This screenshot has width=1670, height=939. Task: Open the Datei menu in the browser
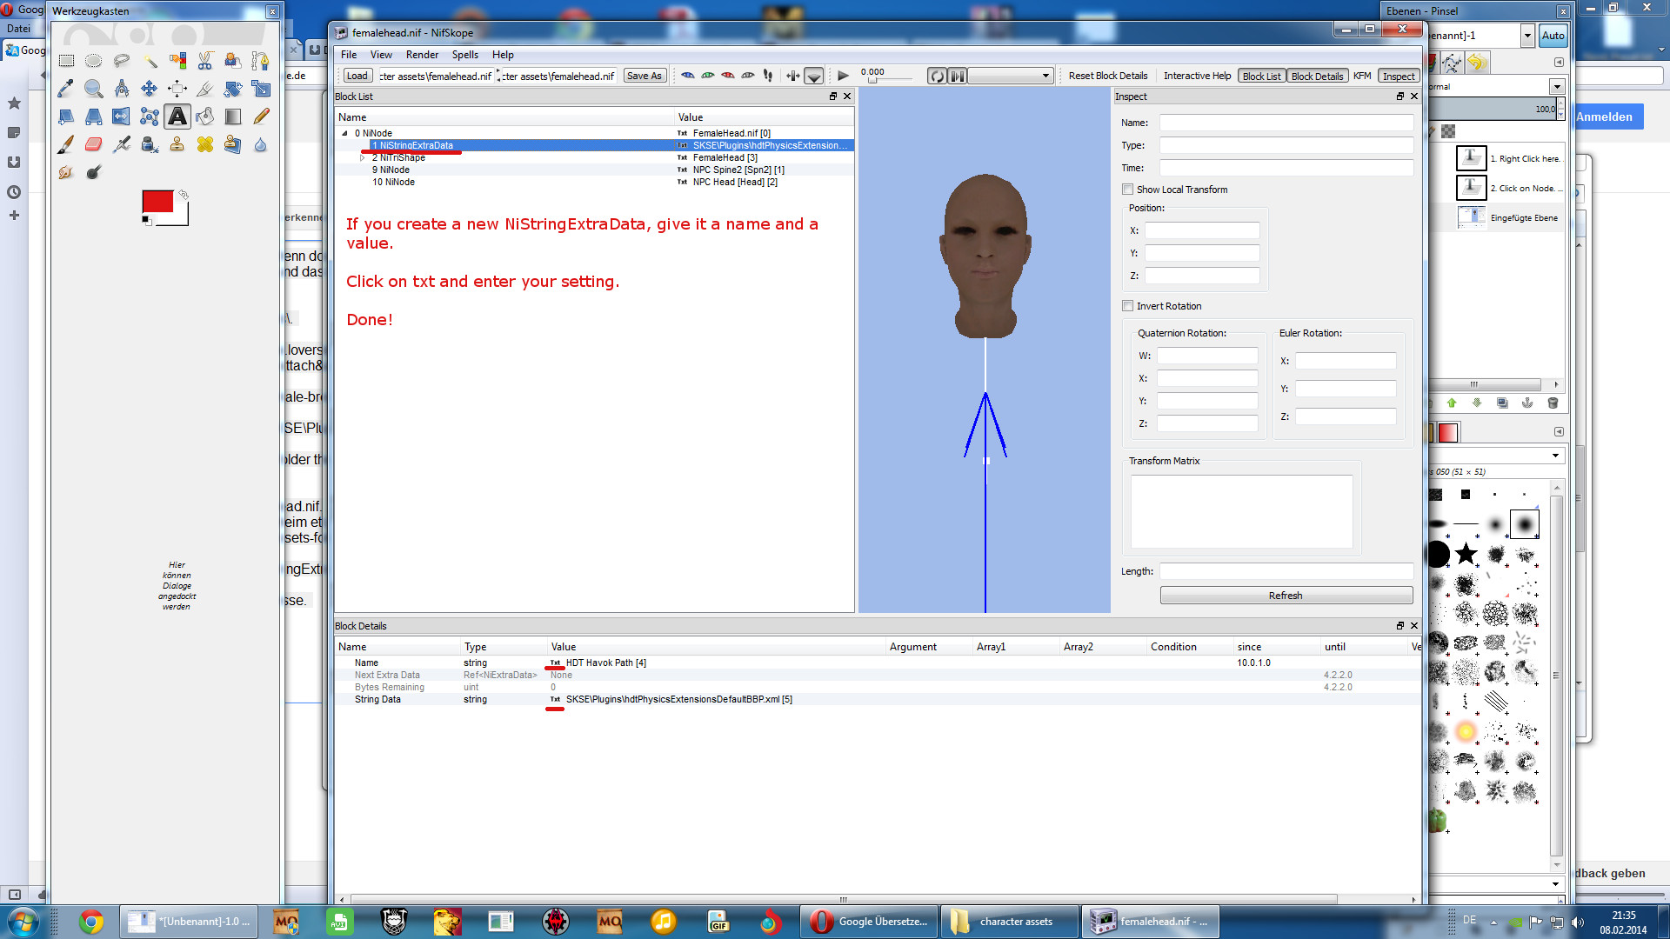(x=18, y=29)
